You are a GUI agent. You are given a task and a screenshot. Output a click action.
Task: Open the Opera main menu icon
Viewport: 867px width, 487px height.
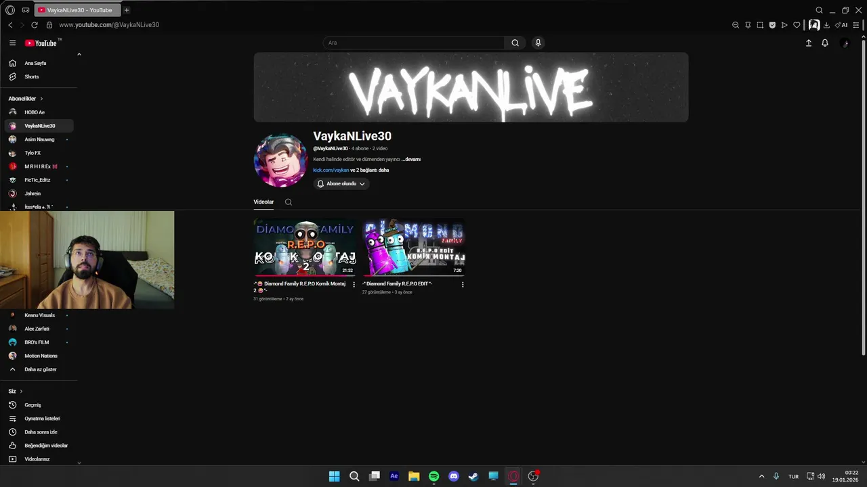9,10
